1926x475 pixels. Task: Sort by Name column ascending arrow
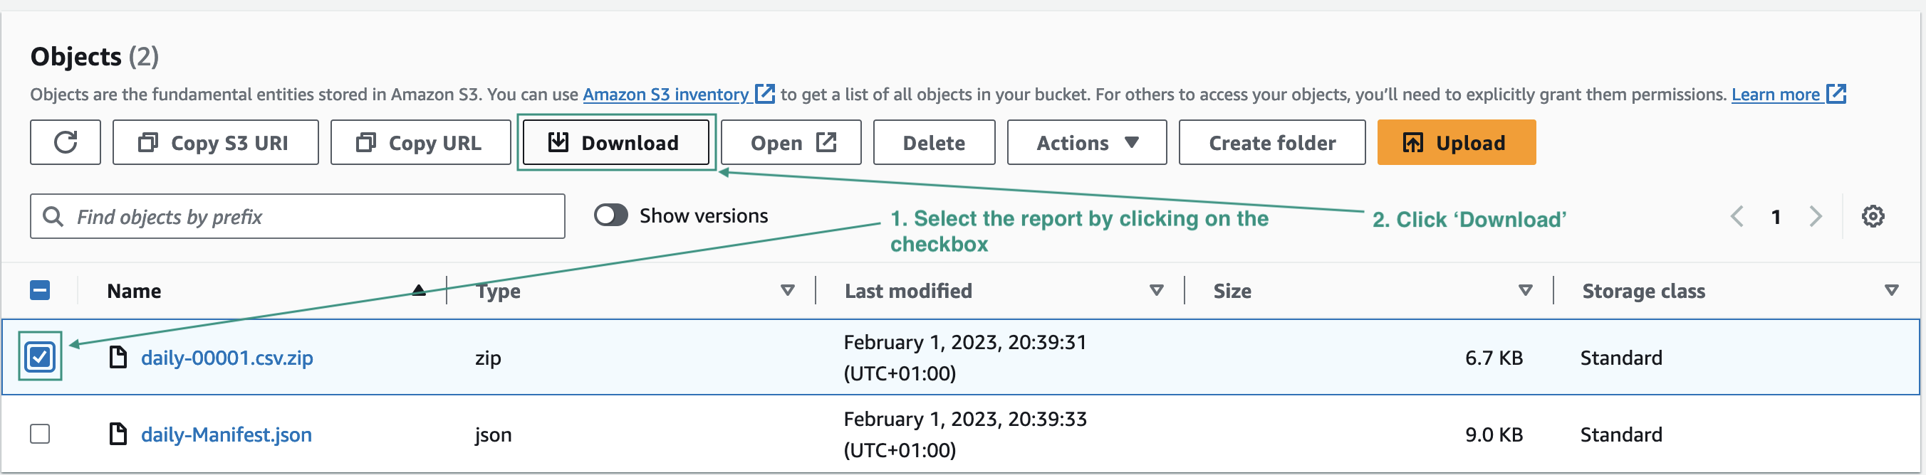[419, 291]
